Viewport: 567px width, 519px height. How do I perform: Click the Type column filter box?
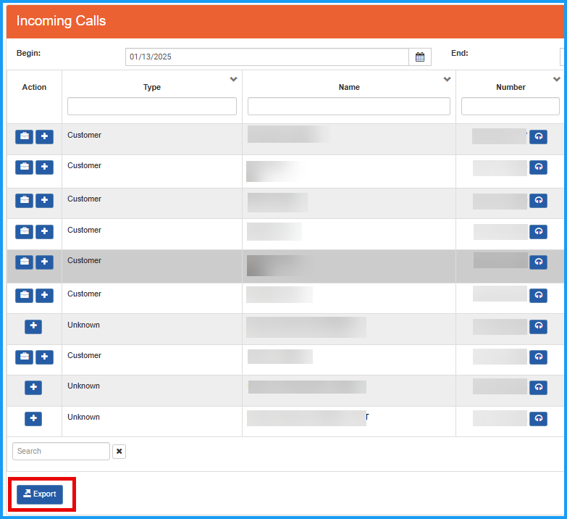(x=152, y=107)
